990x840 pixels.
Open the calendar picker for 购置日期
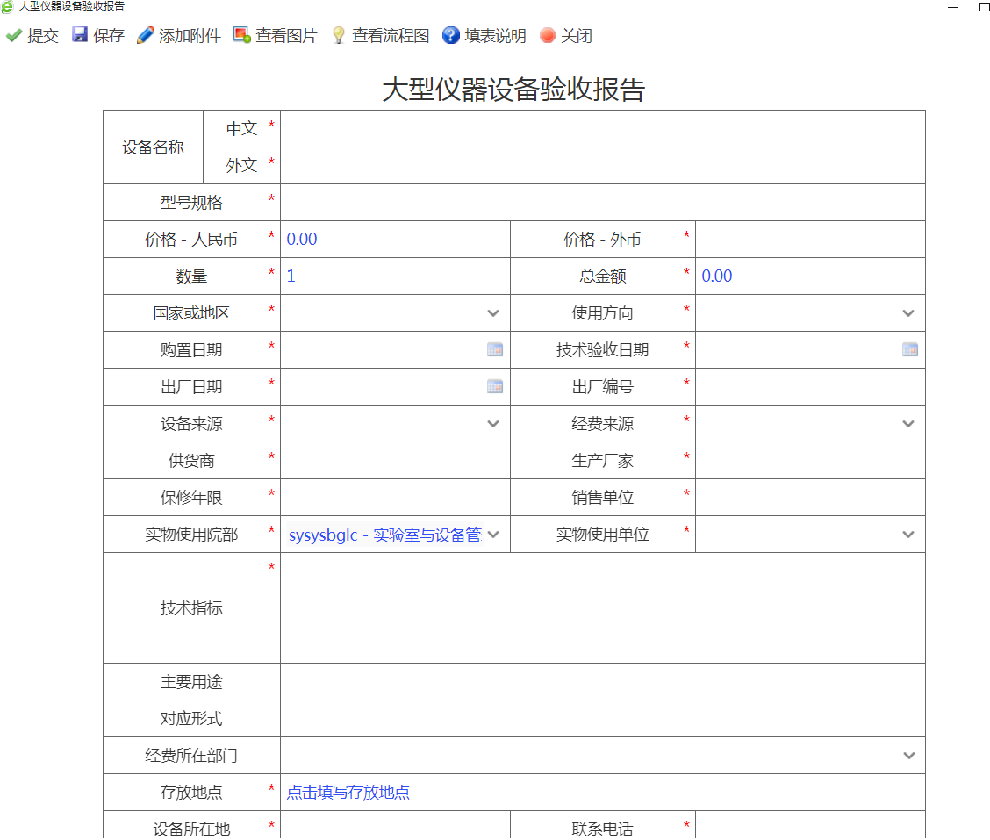point(495,349)
